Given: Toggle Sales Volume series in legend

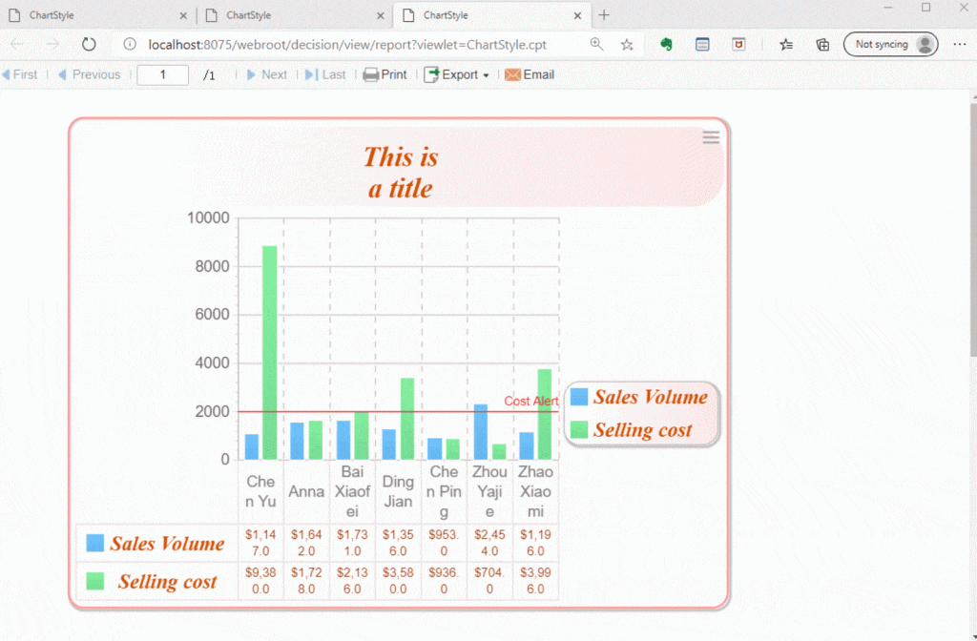Looking at the screenshot, I should (639, 397).
